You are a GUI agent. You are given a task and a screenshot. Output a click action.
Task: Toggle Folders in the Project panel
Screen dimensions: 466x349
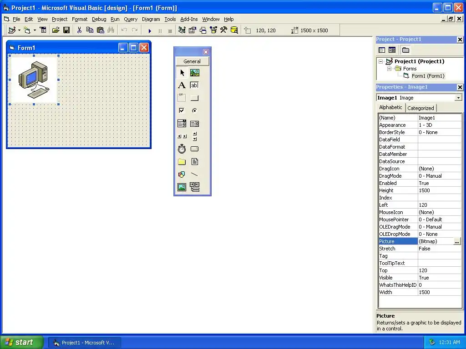tap(405, 50)
